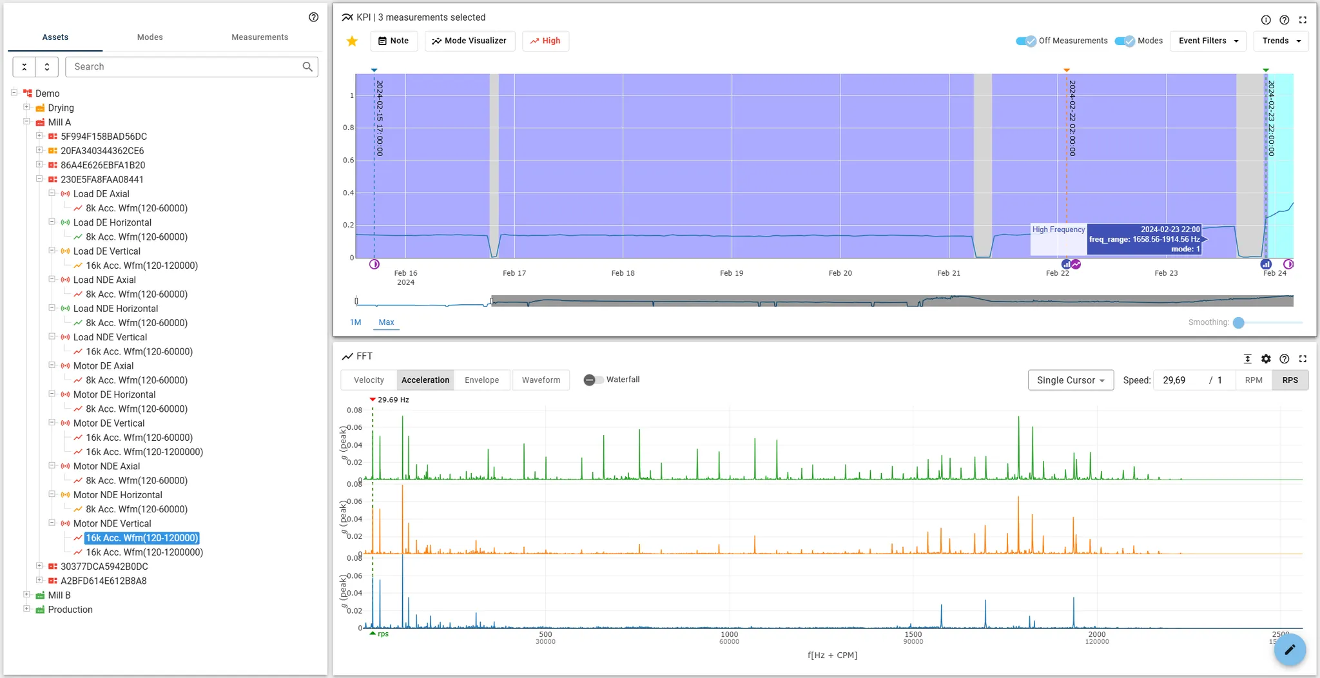The width and height of the screenshot is (1320, 678).
Task: Select the Waveform view button
Action: pos(541,380)
